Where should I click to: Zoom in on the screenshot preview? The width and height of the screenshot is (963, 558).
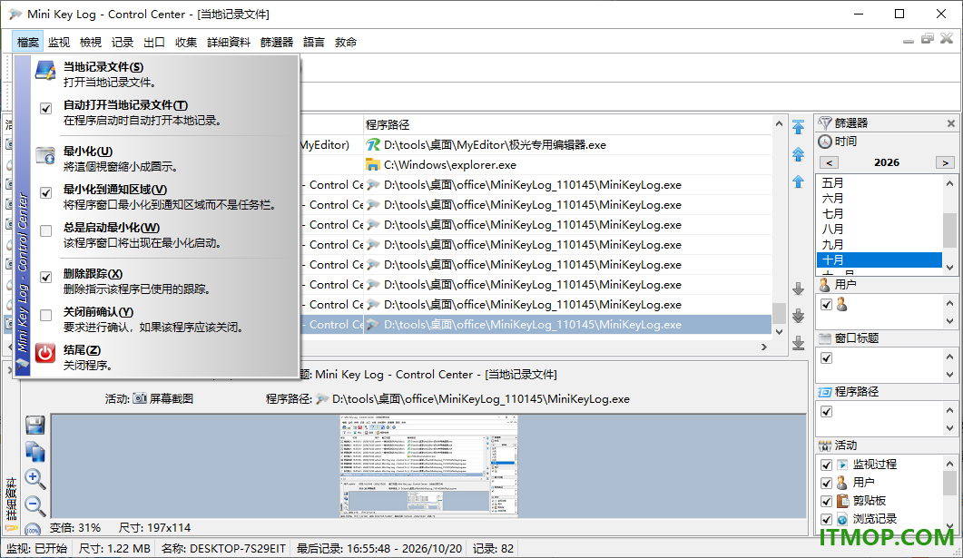(x=35, y=479)
